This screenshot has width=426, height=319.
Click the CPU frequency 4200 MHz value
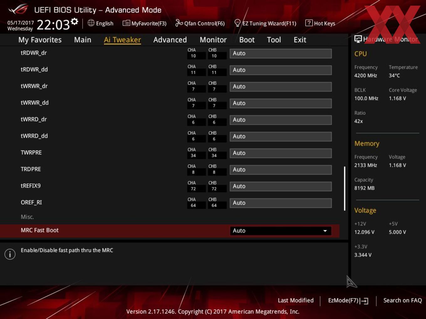pyautogui.click(x=366, y=75)
